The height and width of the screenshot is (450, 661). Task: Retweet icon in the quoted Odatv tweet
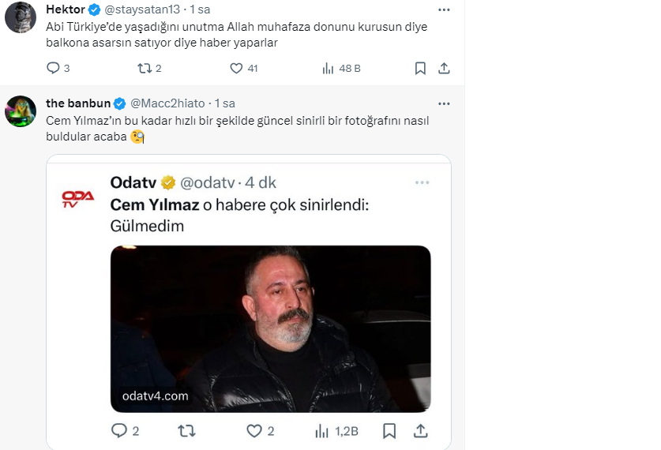point(187,431)
